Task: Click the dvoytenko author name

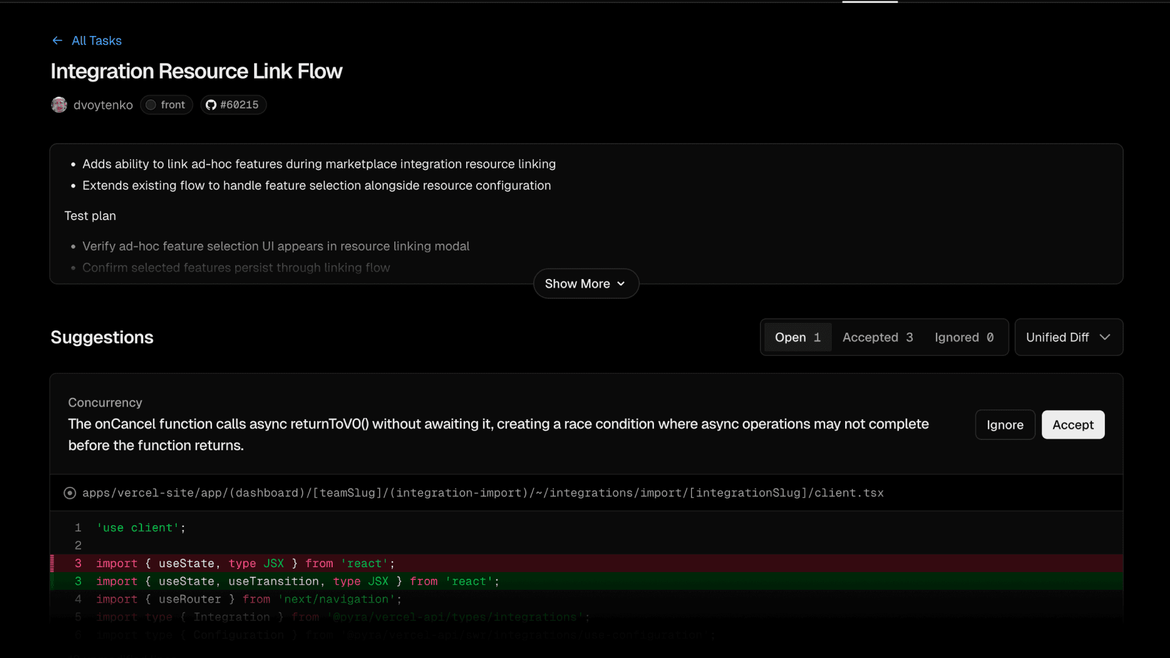Action: 103,105
